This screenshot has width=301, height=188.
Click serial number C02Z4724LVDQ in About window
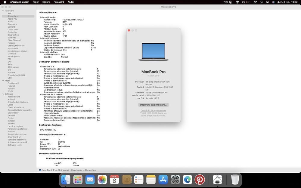click(x=153, y=95)
